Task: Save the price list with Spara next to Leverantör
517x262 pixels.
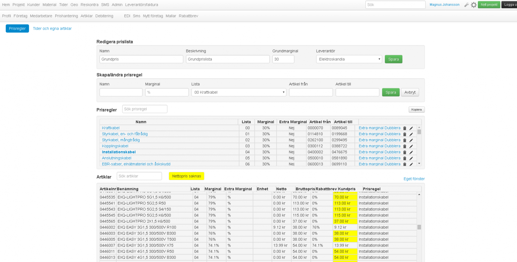Action: coord(394,59)
